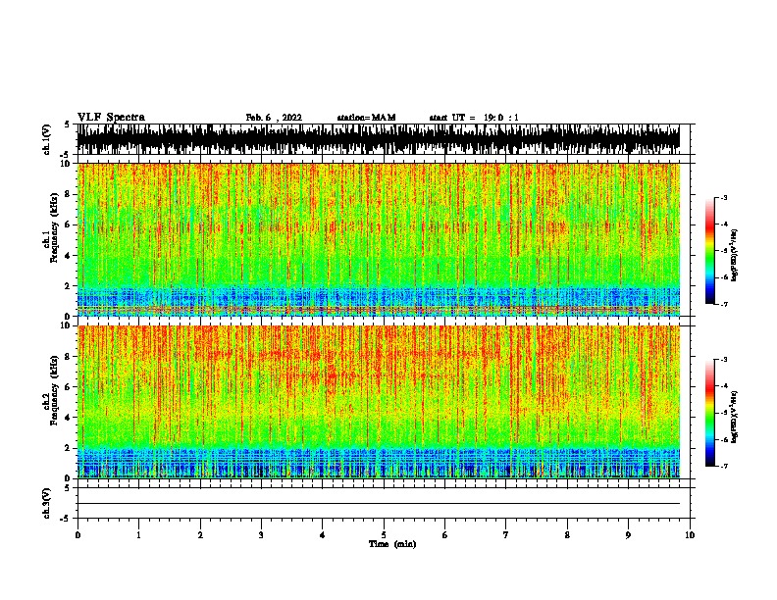The height and width of the screenshot is (600, 777).
Task: Click the ch.2 colorbar "log(PSD)" label
Action: (x=734, y=417)
